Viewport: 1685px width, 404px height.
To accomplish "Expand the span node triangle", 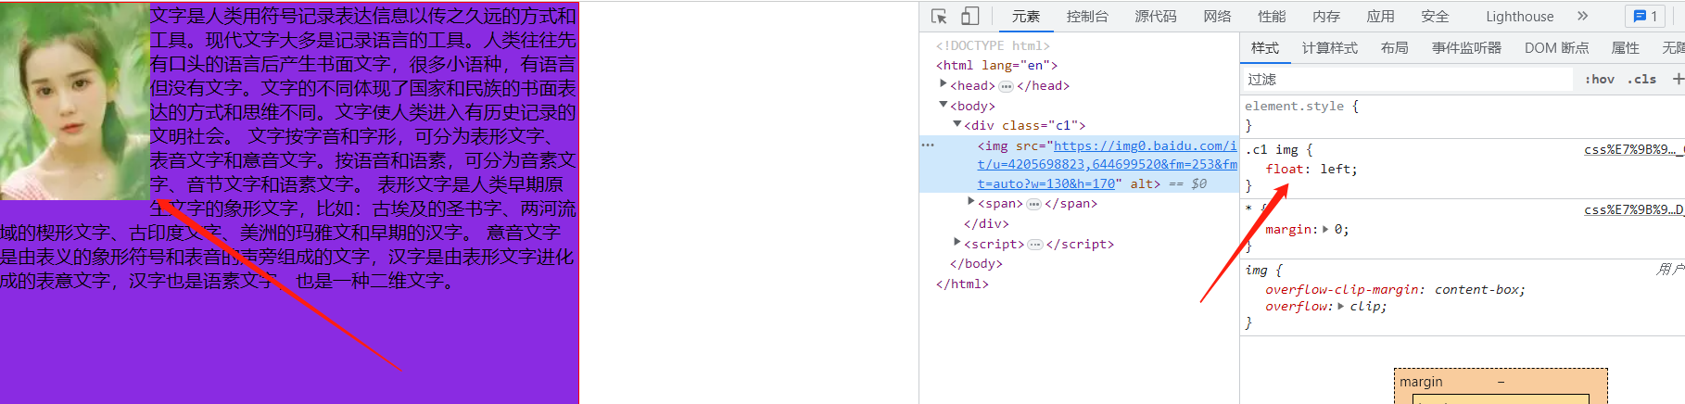I will coord(971,201).
